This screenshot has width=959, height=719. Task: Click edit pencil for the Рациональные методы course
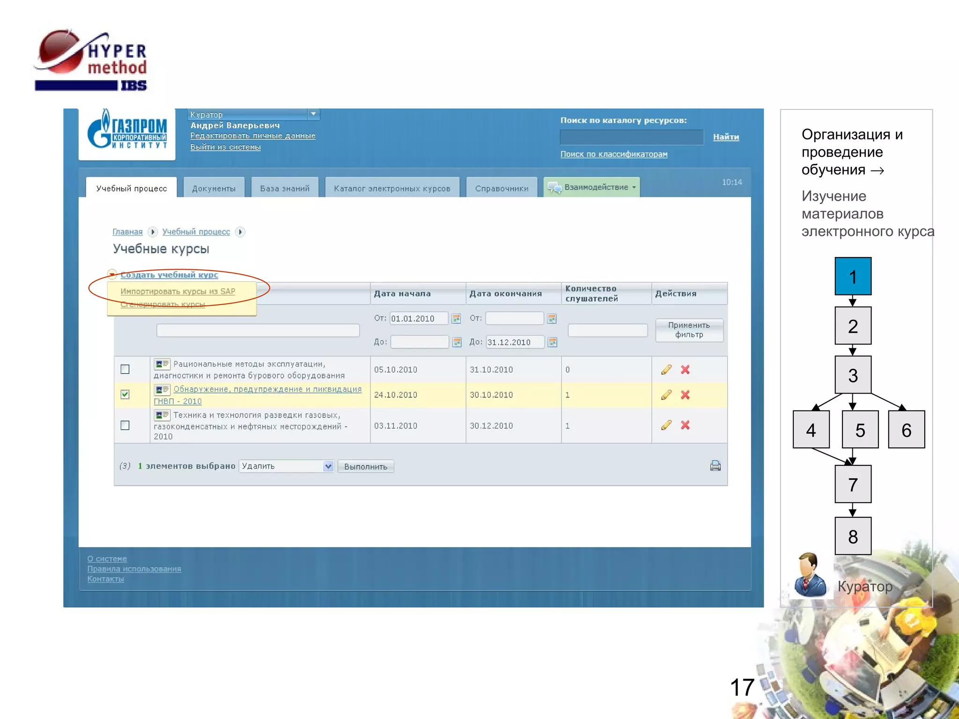666,370
